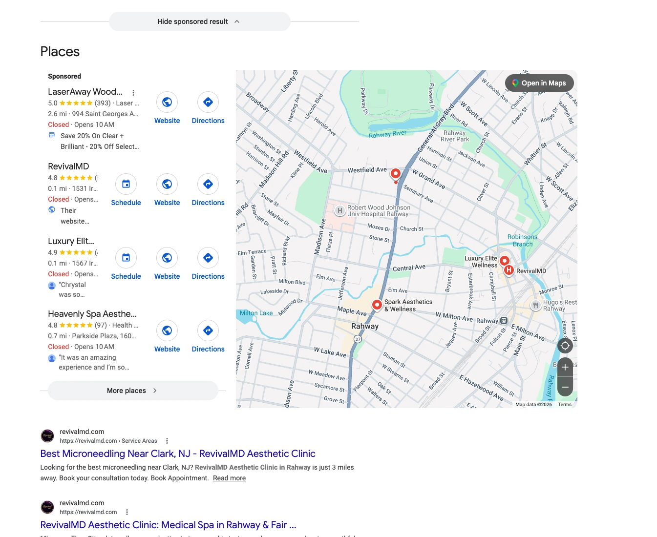Screen dimensions: 657x537
Task: Open the LaserAway Website globe icon
Action: [x=167, y=102]
